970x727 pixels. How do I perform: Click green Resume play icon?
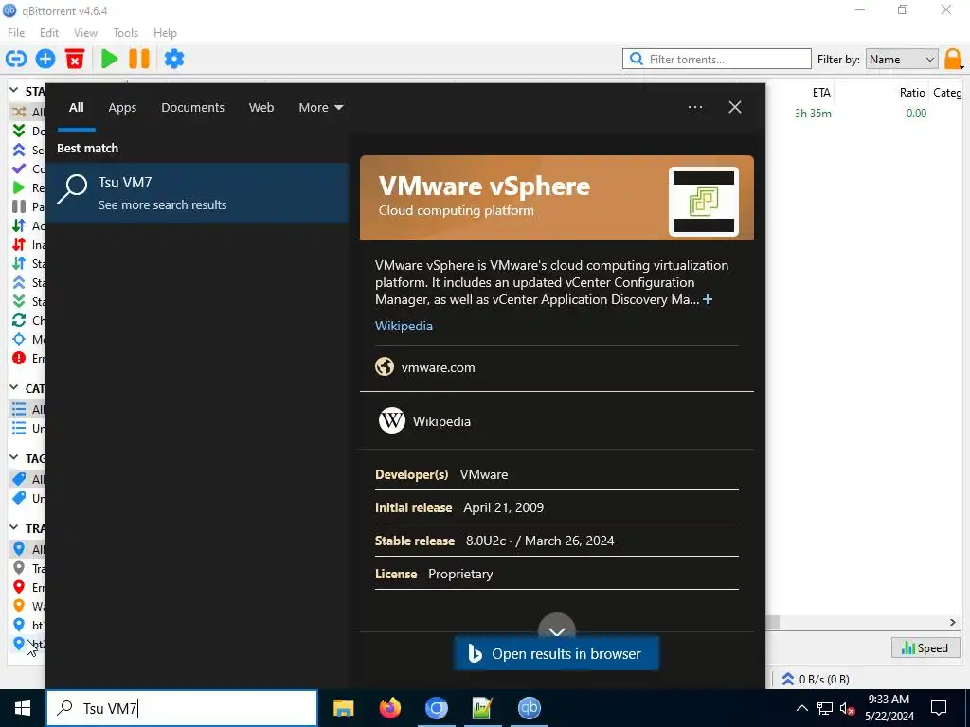pyautogui.click(x=110, y=59)
